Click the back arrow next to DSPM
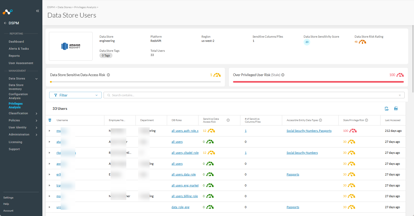 coord(5,23)
